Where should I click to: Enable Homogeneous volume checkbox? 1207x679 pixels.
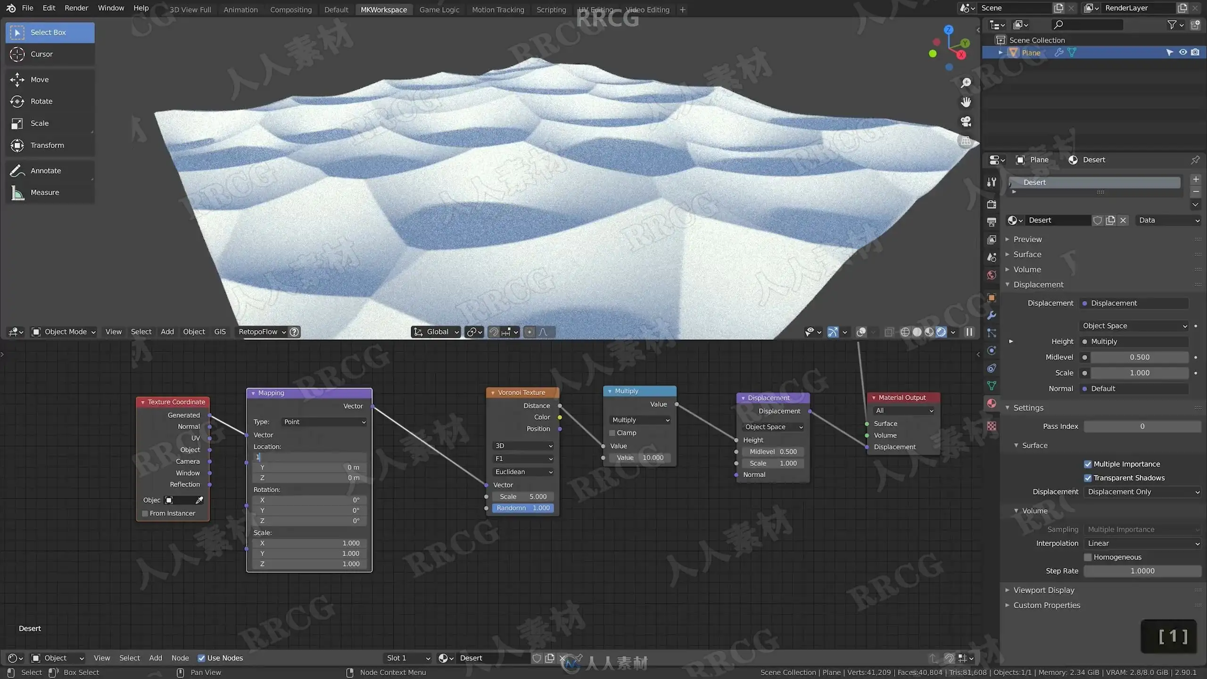[1088, 557]
